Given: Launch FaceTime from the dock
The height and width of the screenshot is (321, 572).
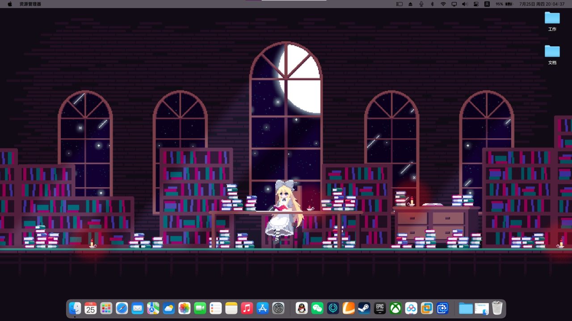Looking at the screenshot, I should click(x=200, y=308).
